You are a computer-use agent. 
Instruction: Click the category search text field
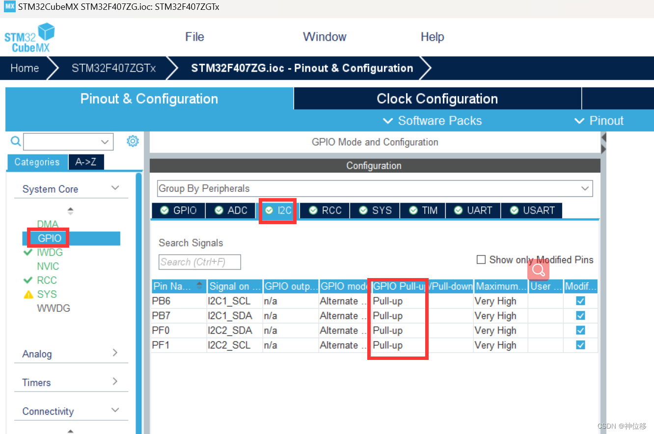[61, 142]
